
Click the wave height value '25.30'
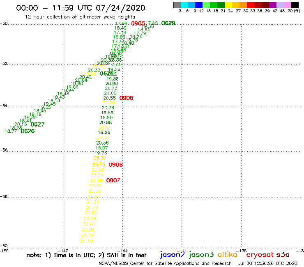point(100,158)
